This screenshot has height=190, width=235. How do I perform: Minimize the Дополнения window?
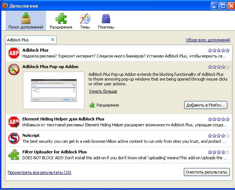tap(215, 6)
